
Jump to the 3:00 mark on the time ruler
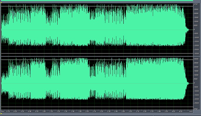pos(130,111)
